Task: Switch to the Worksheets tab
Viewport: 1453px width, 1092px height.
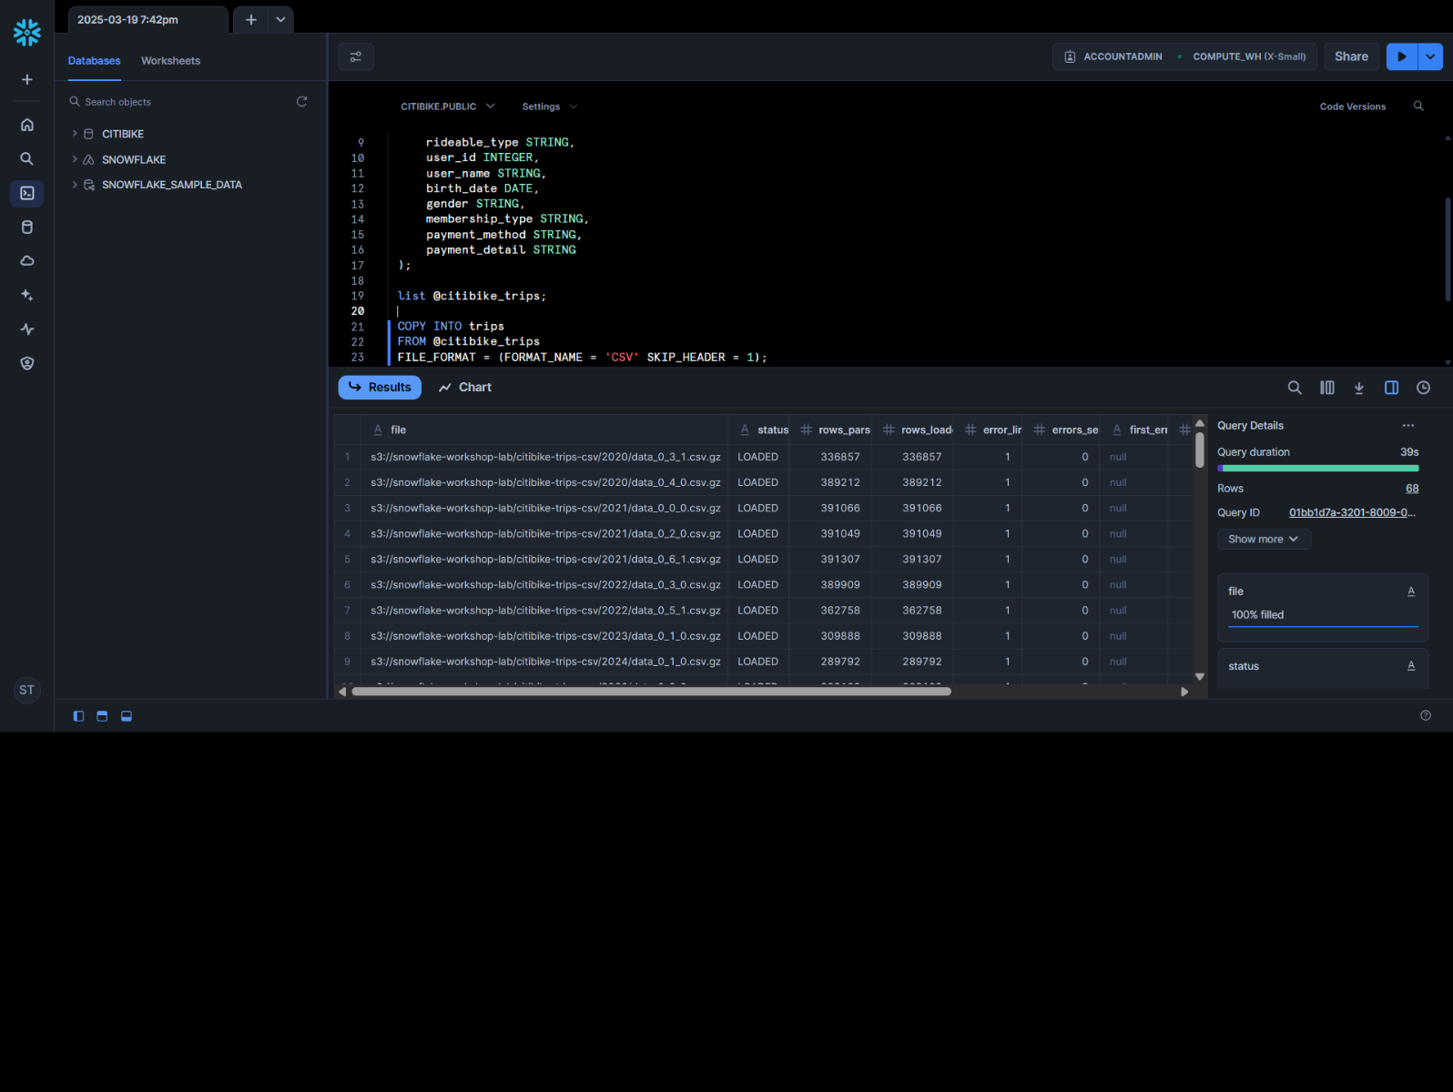Action: click(x=170, y=61)
